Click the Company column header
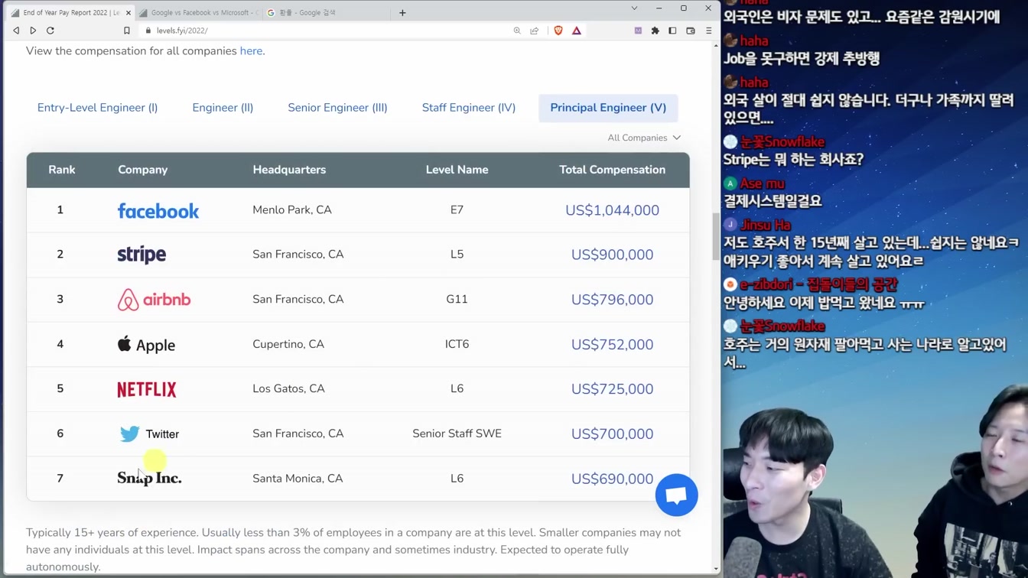The height and width of the screenshot is (578, 1028). pyautogui.click(x=143, y=170)
